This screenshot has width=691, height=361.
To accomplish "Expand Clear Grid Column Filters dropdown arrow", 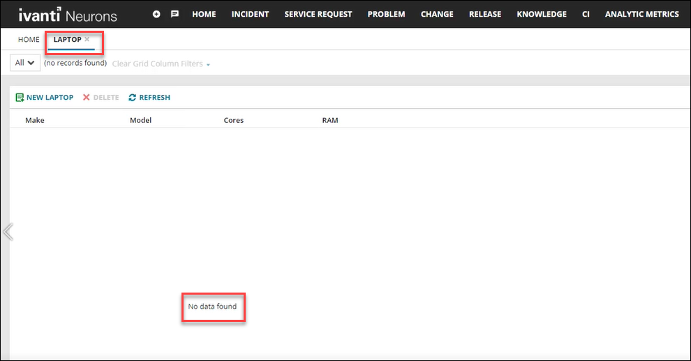I will point(208,64).
